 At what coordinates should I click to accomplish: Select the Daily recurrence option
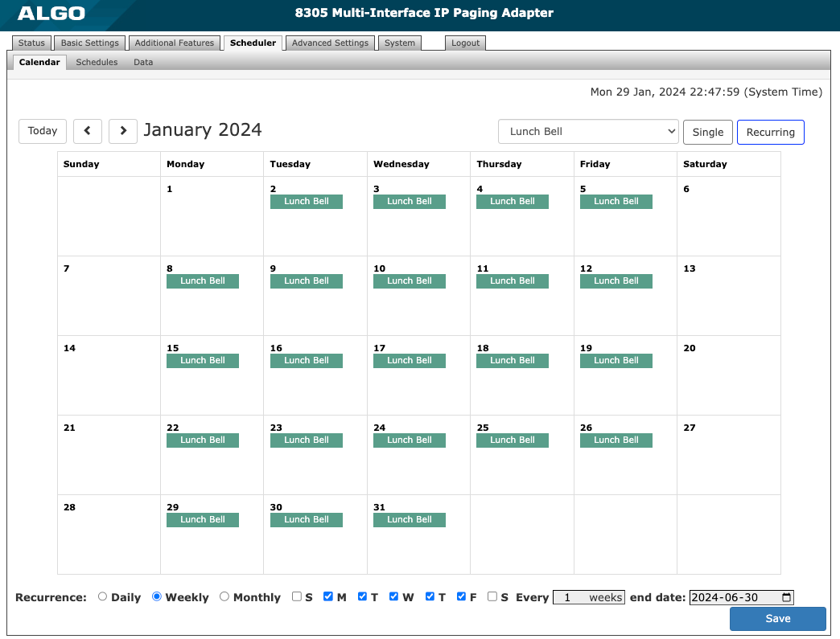coord(102,596)
